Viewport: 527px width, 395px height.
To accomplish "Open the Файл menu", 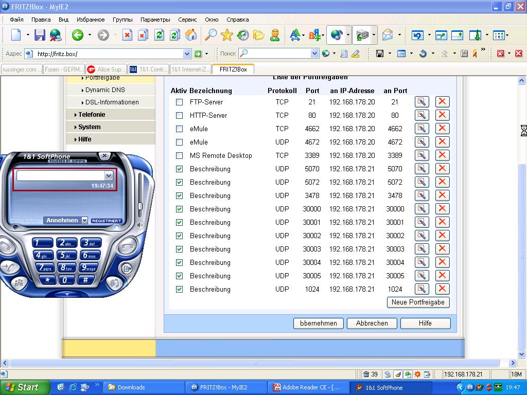I will pos(16,20).
